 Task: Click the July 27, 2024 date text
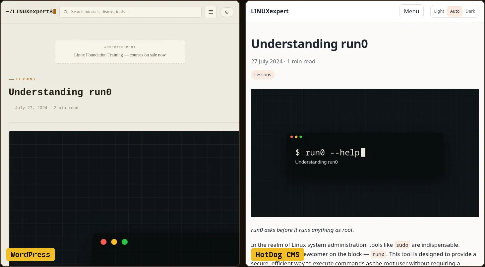[31, 108]
